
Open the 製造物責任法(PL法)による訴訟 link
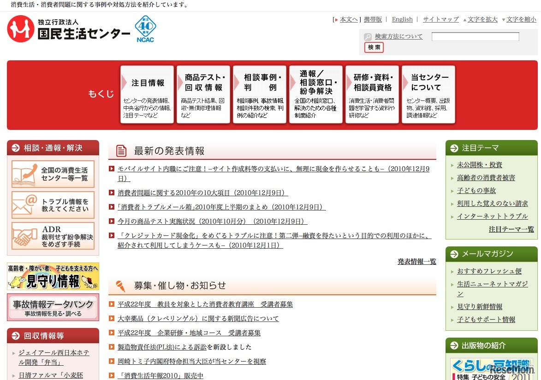(x=162, y=347)
